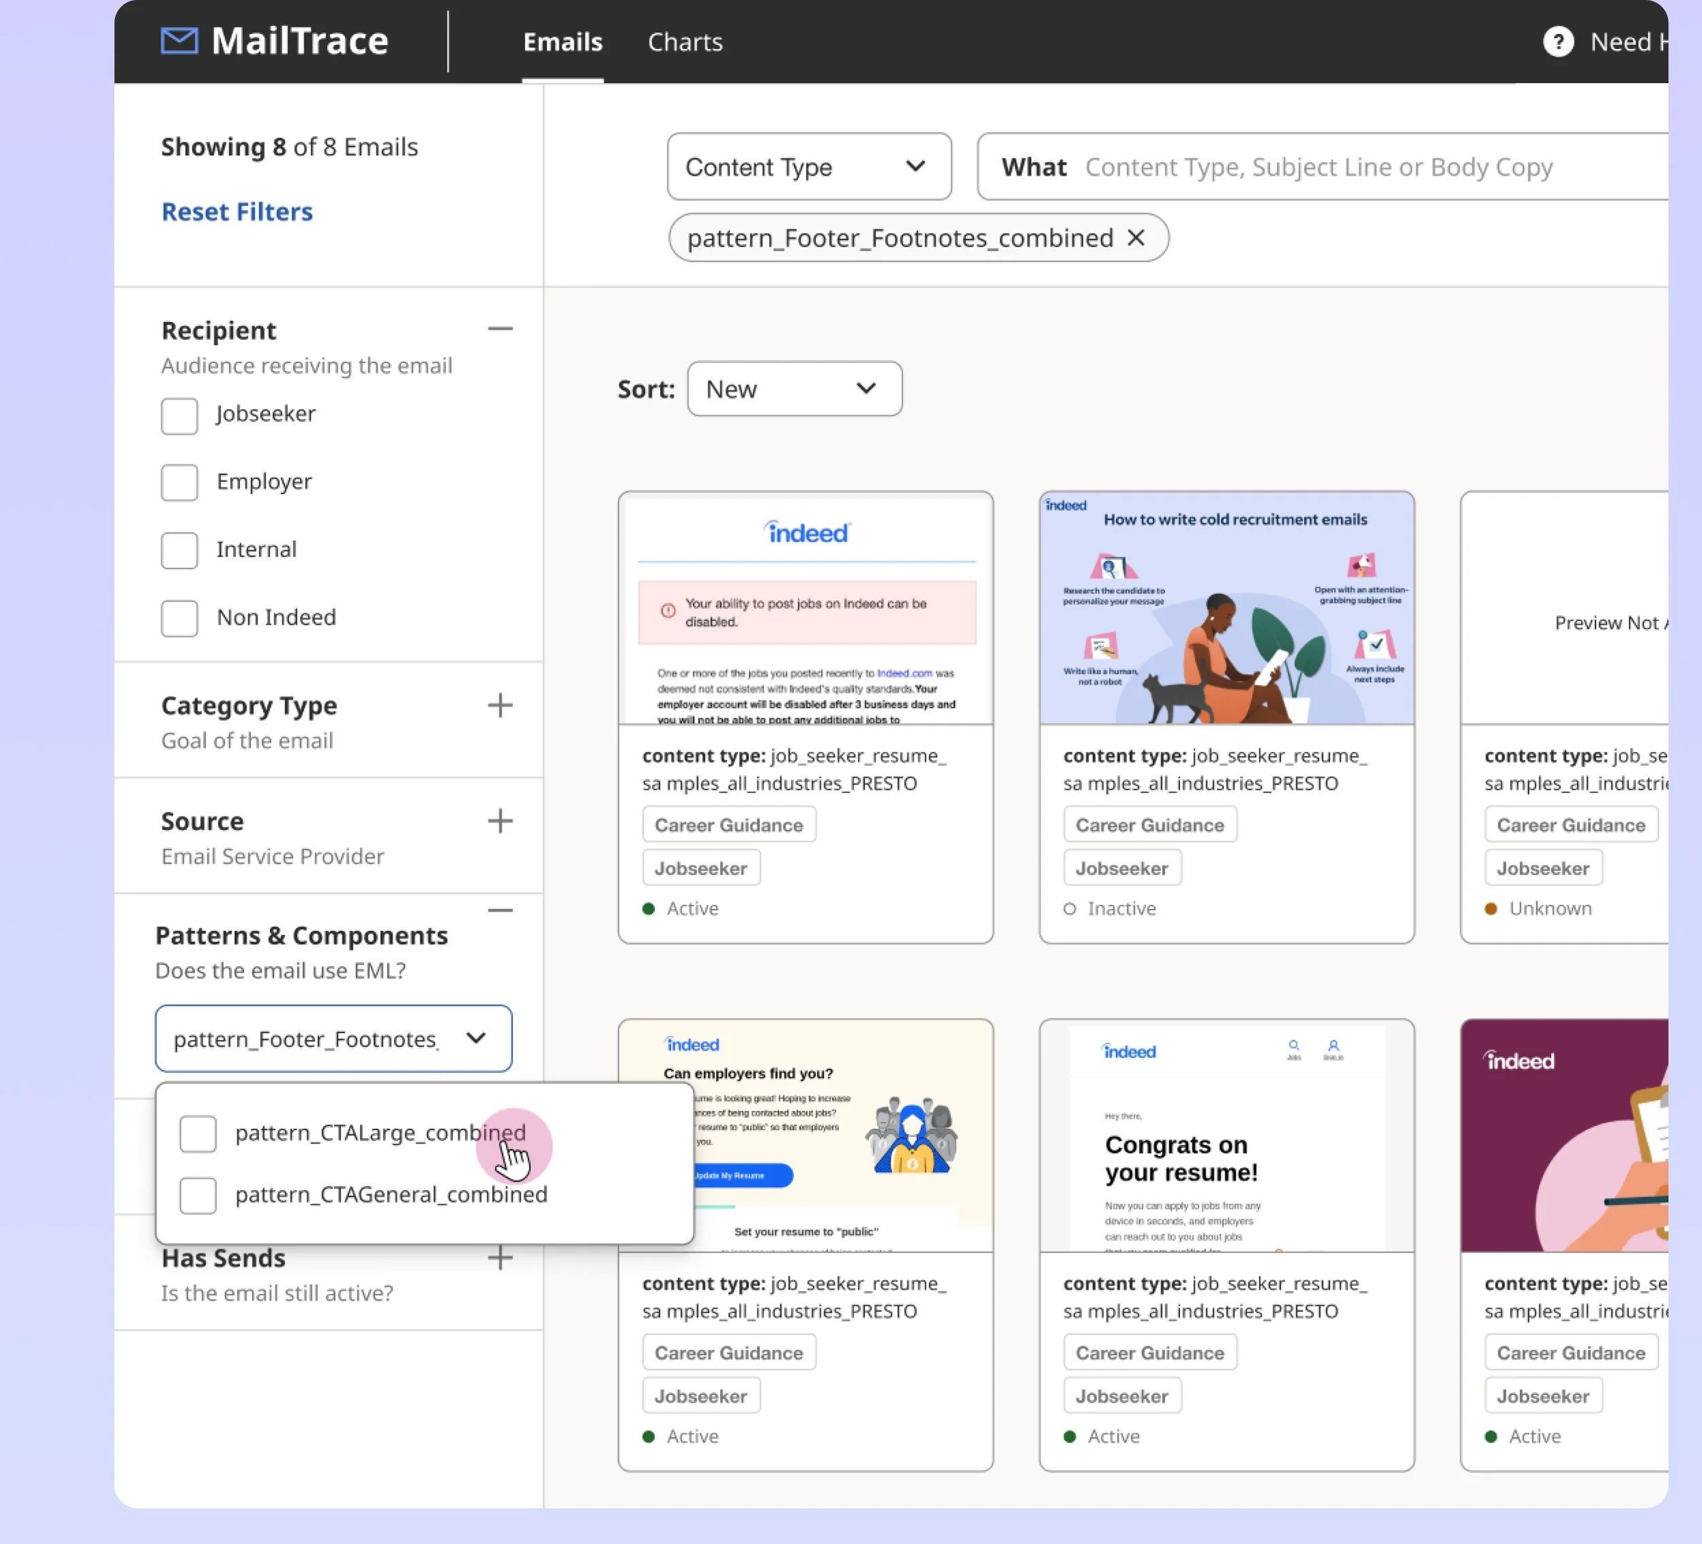Image resolution: width=1702 pixels, height=1544 pixels.
Task: Select pattern_CTALarge_combined checkbox
Action: point(197,1133)
